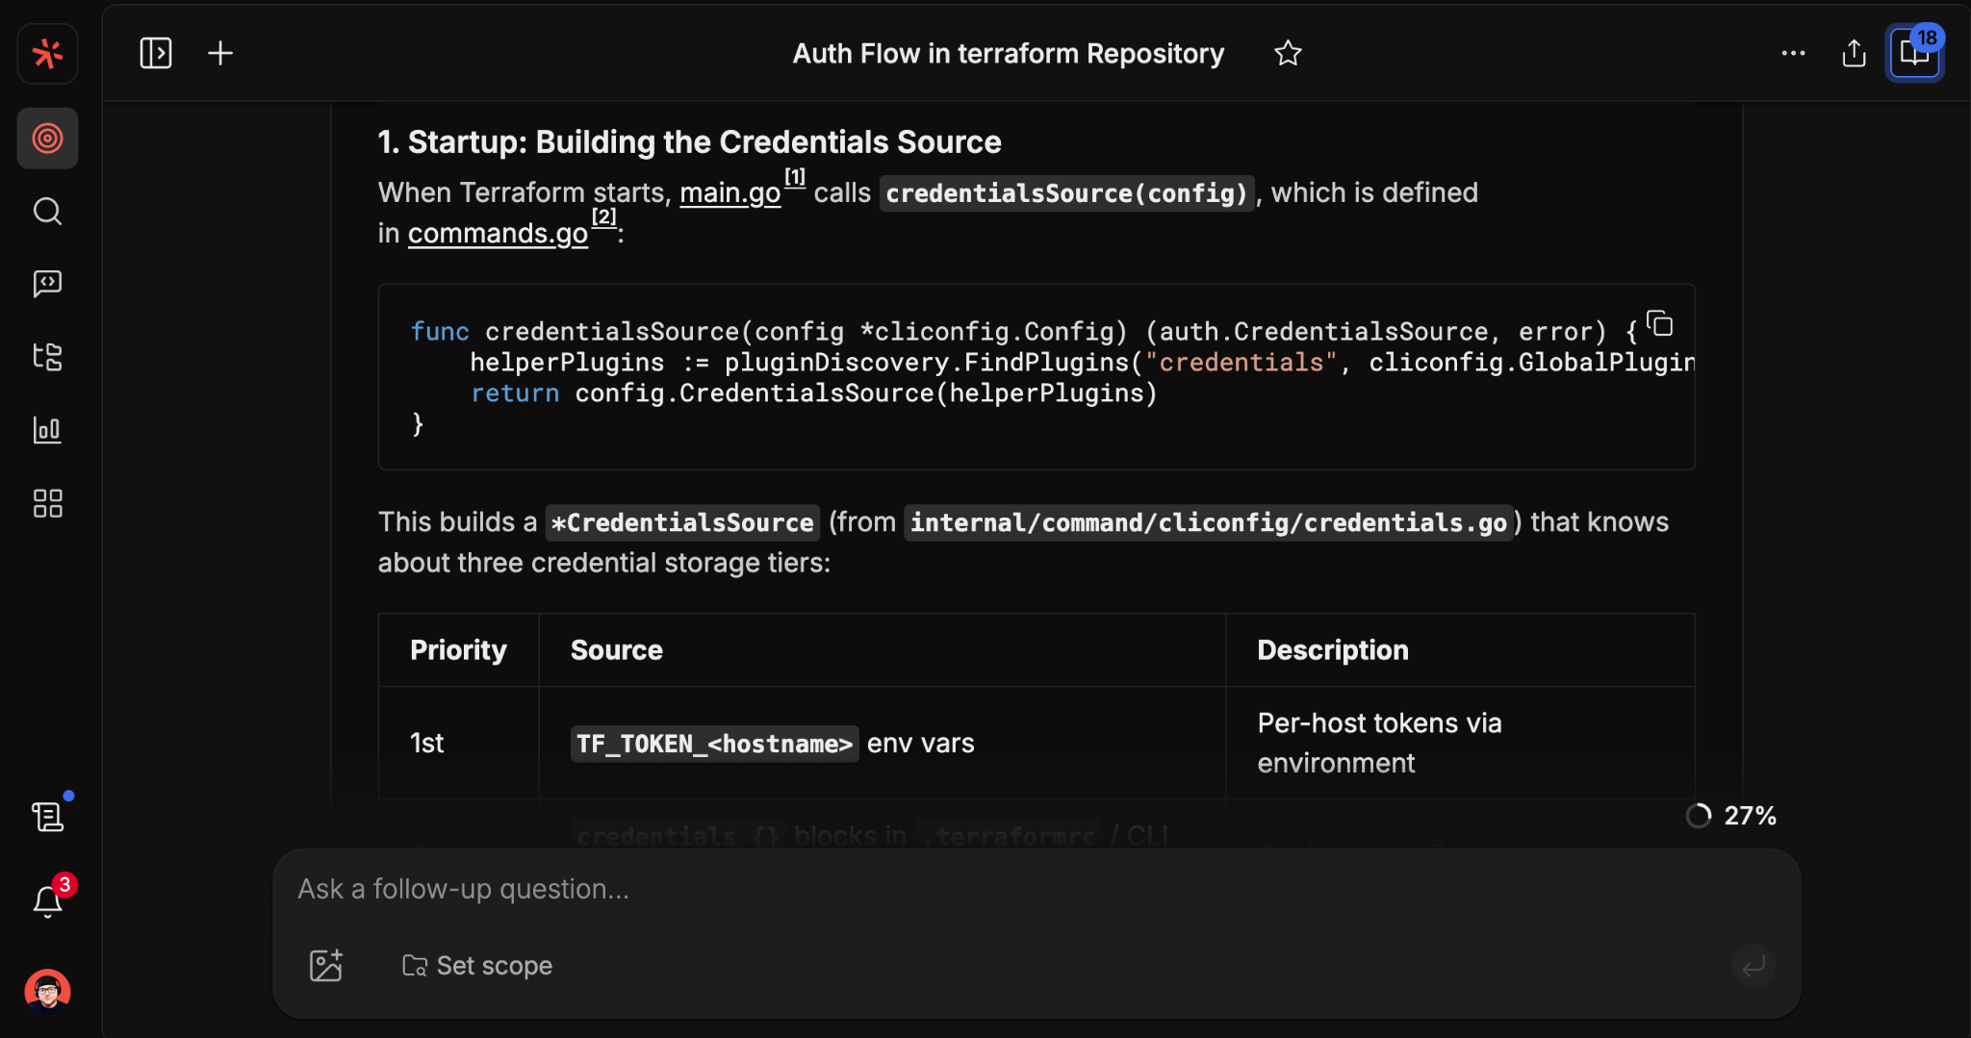
Task: Click the 27% progress indicator
Action: 1731,816
